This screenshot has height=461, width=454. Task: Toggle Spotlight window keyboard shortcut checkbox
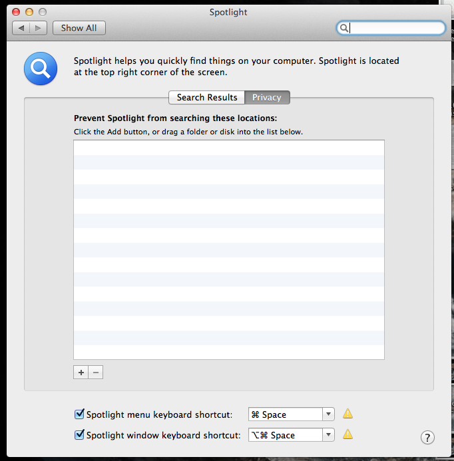tap(79, 434)
